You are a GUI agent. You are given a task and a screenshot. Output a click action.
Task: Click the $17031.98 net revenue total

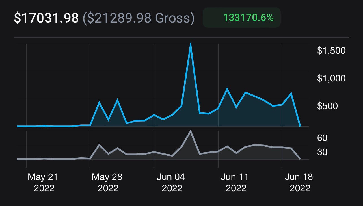click(x=46, y=18)
